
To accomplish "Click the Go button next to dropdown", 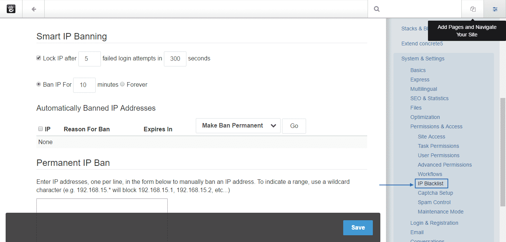I will (x=294, y=126).
